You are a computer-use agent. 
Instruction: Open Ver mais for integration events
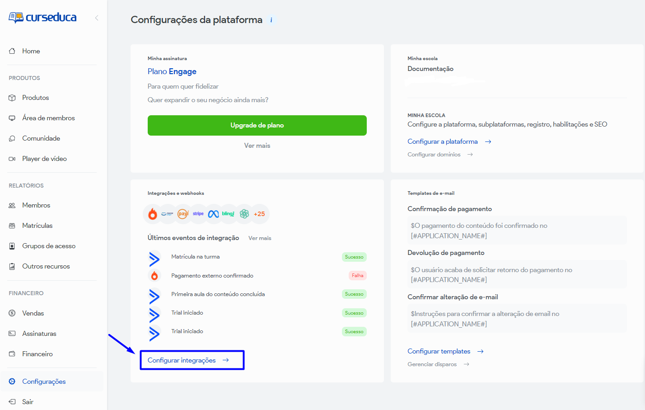coord(260,238)
